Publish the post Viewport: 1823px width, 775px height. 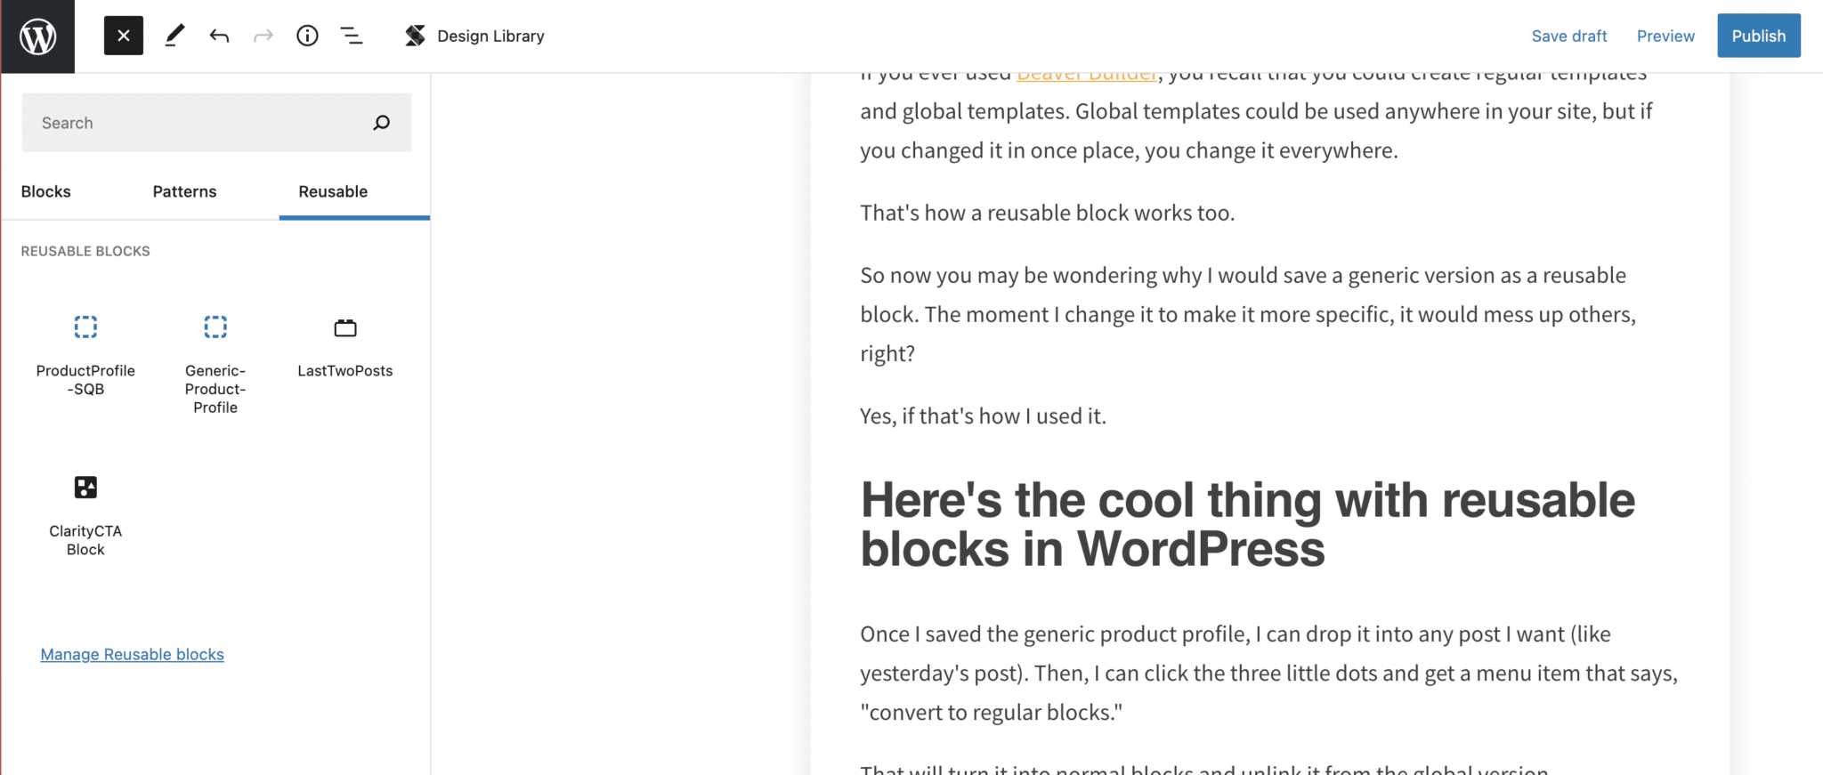pos(1757,36)
